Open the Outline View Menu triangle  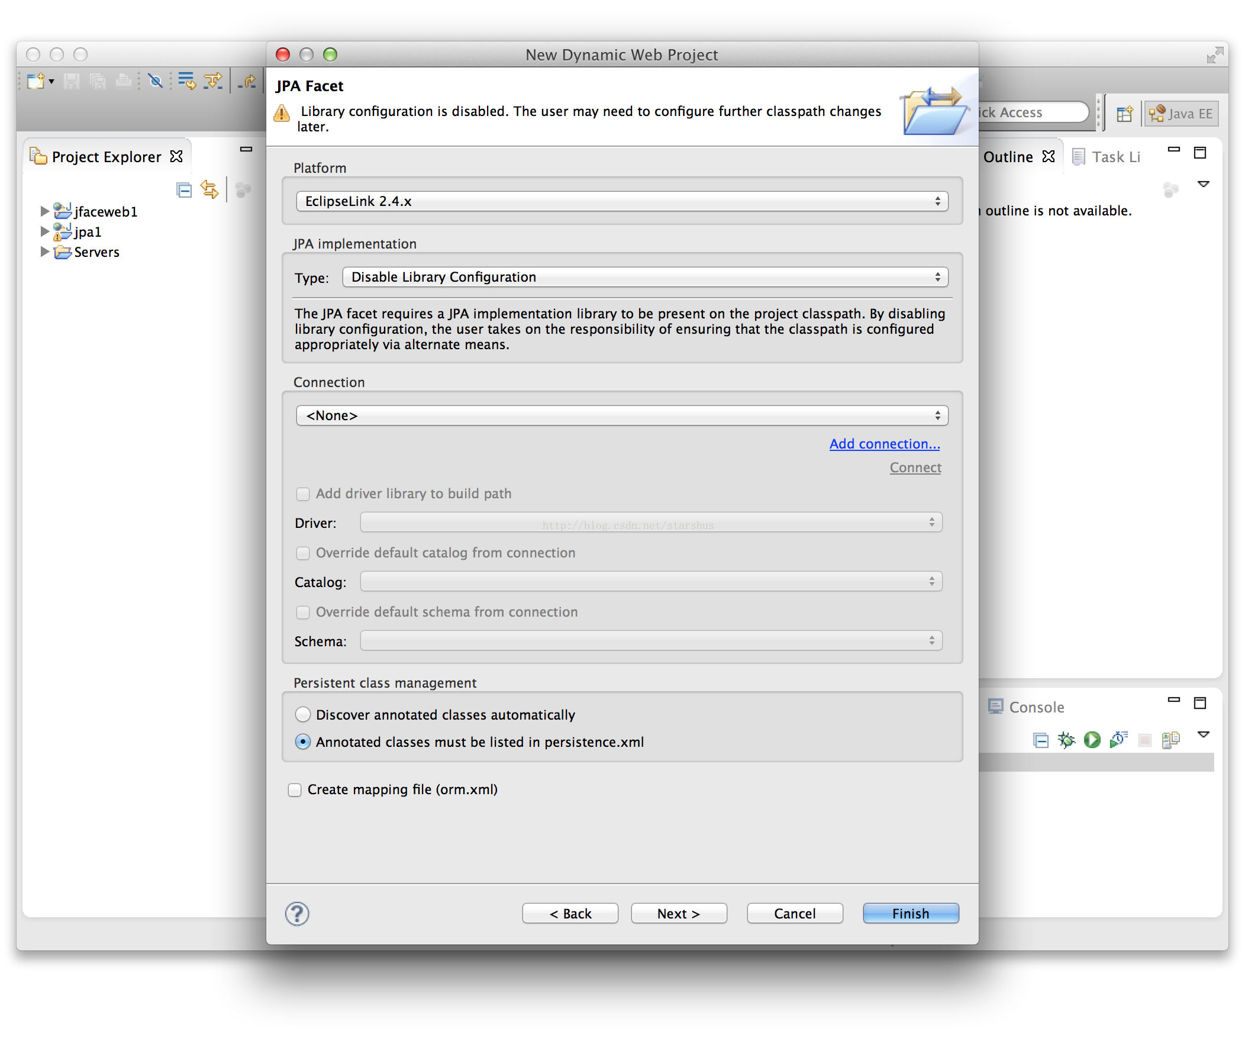(x=1204, y=185)
